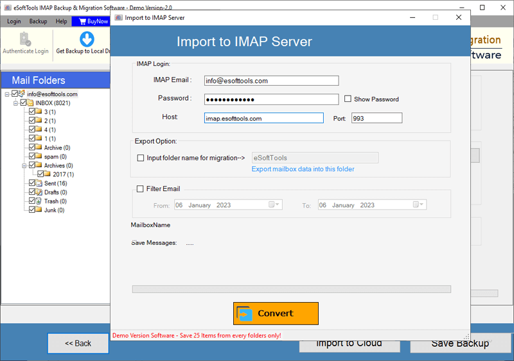Click the IMAP Email input field
Viewport: 514px width, 361px height.
[x=271, y=81]
